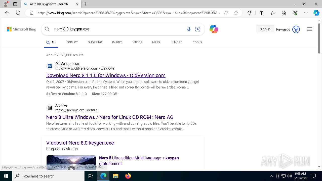Open the Nero 8 video thumbnail

pos(71,162)
